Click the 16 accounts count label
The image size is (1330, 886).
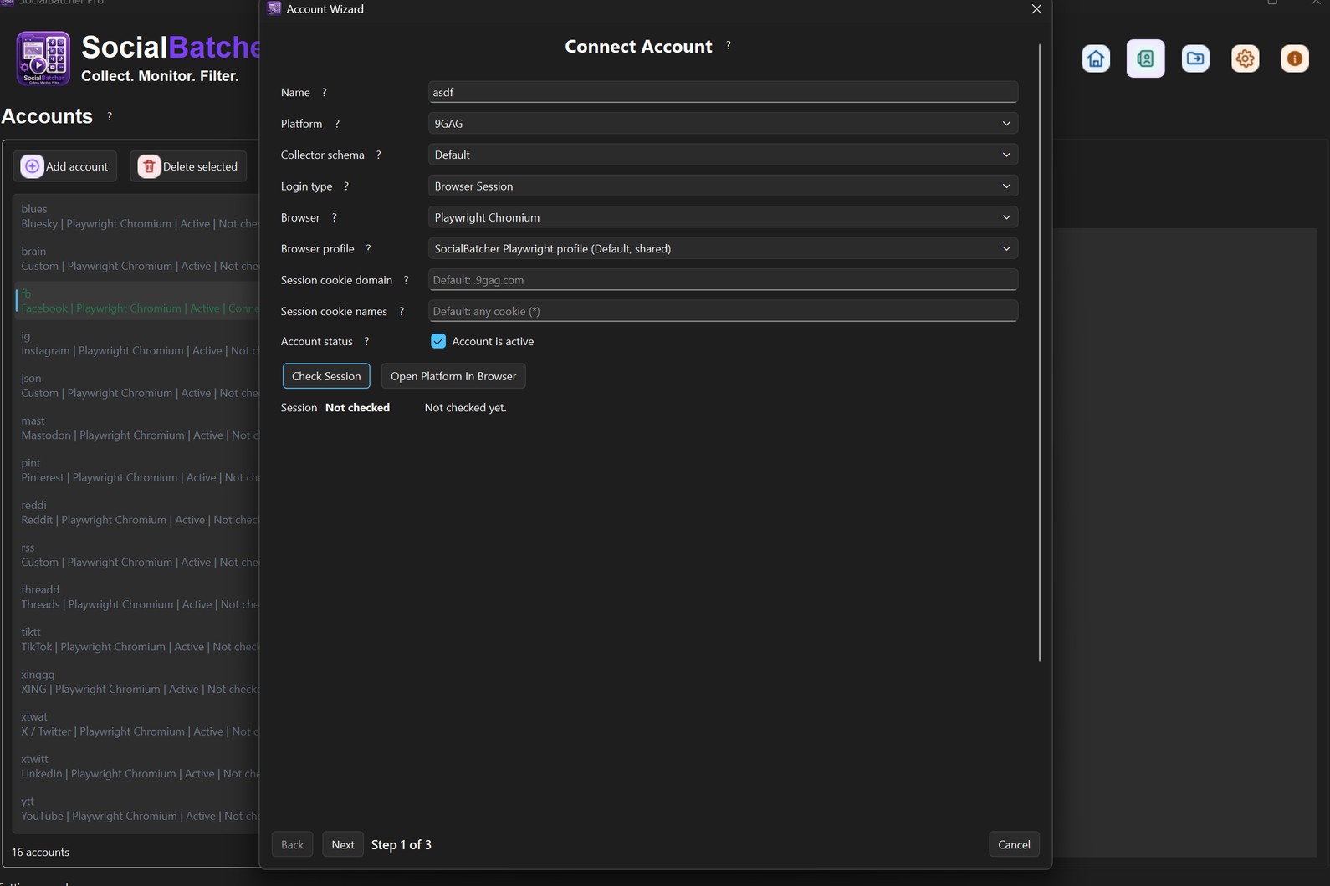(x=40, y=852)
